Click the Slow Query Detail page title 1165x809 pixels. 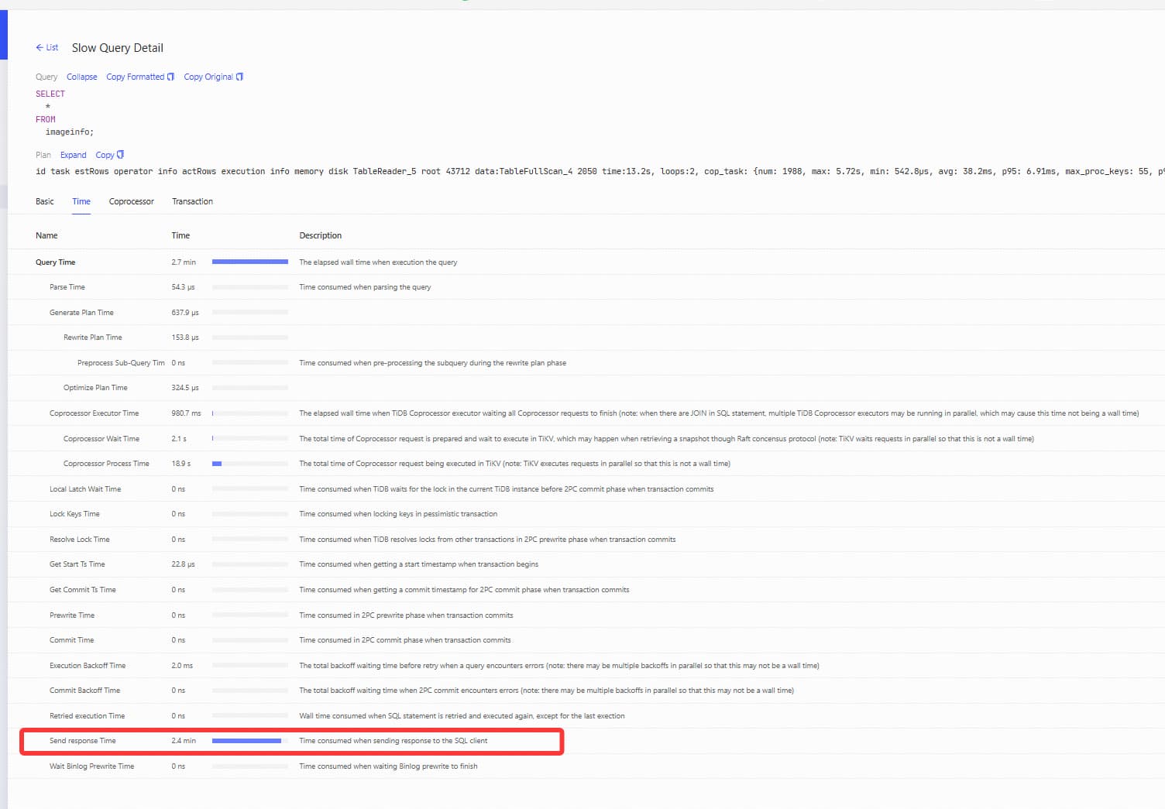tap(118, 48)
